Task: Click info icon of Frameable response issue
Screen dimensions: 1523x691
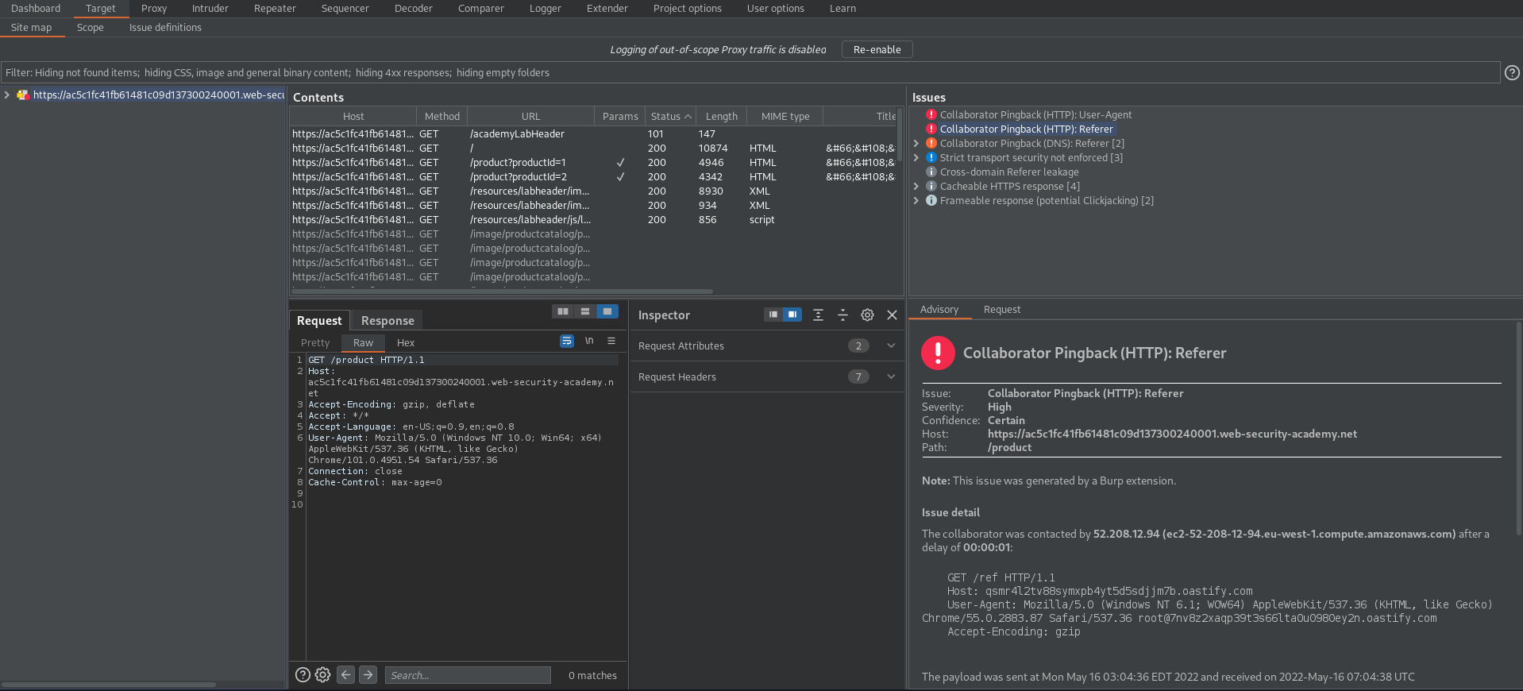Action: pyautogui.click(x=931, y=200)
